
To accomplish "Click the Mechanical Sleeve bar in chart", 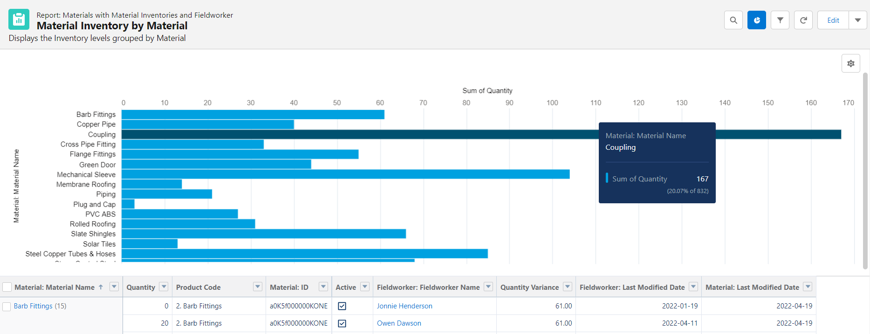I will pos(345,174).
